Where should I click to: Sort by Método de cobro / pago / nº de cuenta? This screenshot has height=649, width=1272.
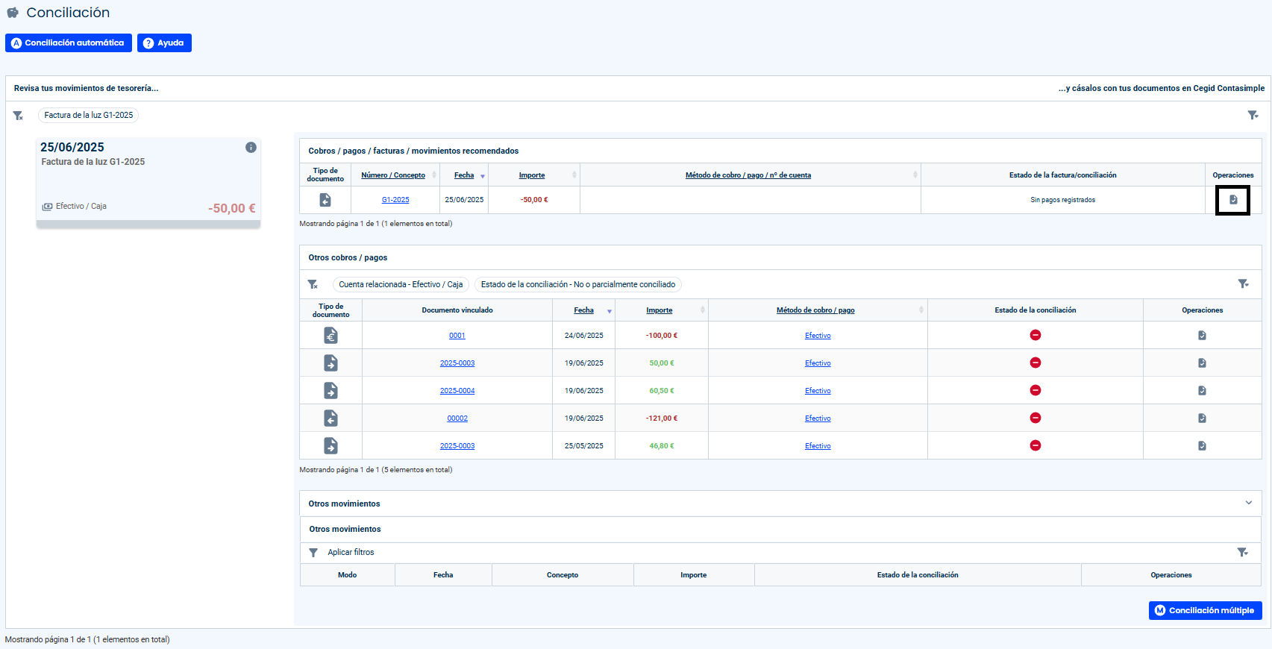[748, 175]
